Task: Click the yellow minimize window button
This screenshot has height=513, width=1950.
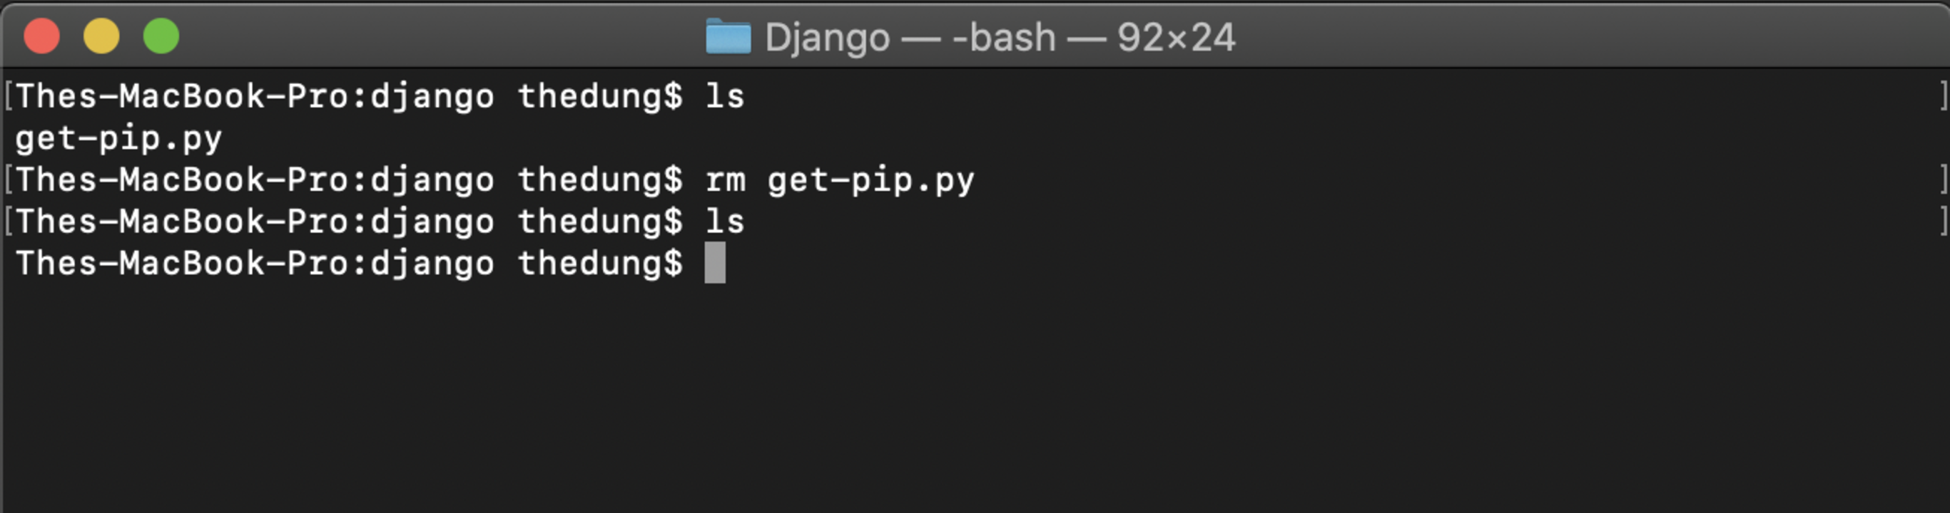Action: pyautogui.click(x=101, y=36)
